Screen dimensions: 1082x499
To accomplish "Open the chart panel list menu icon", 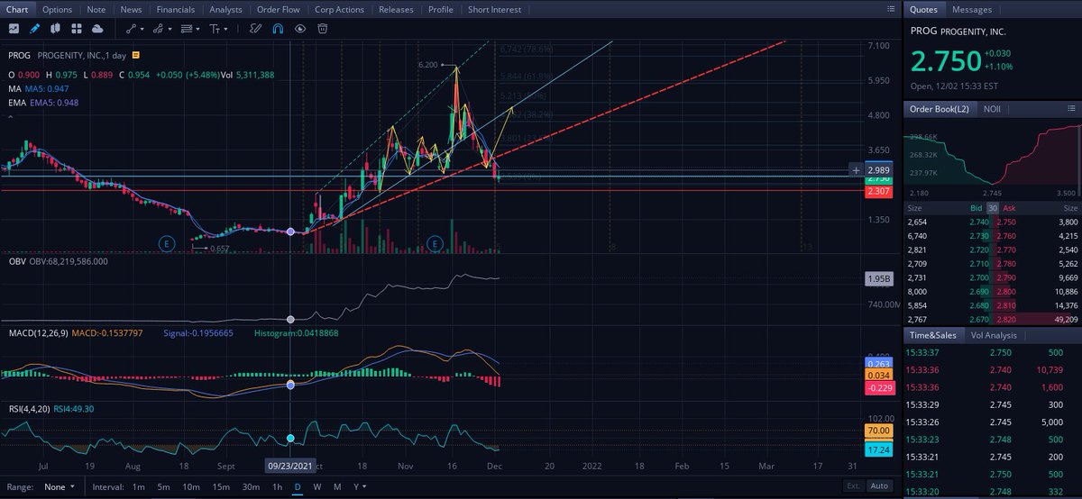I will [x=890, y=9].
